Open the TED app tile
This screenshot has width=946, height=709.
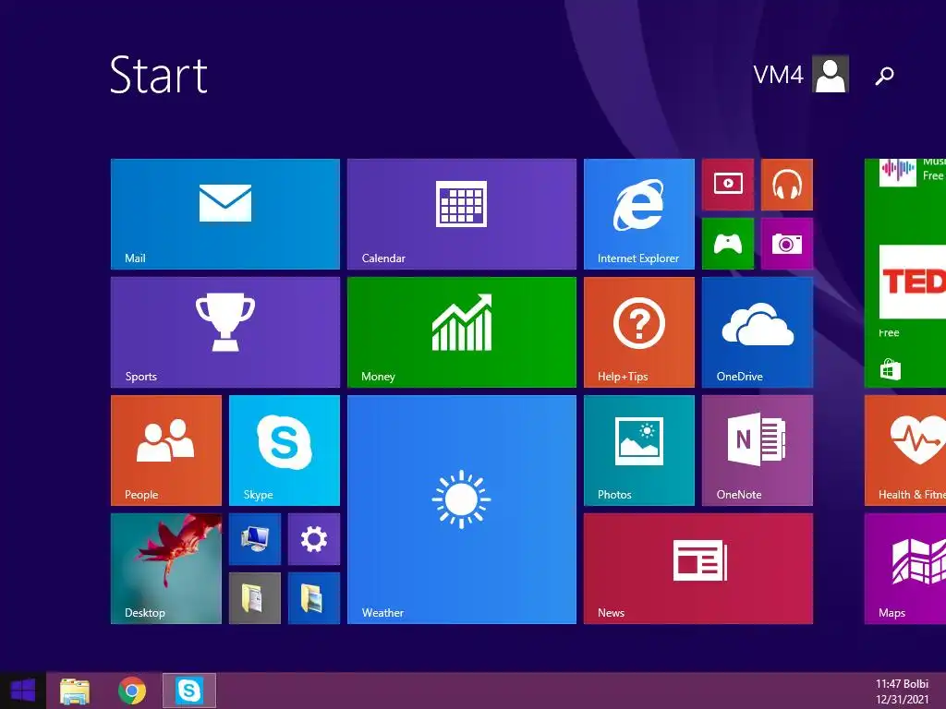[912, 282]
